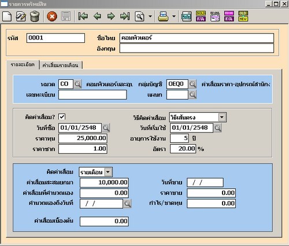Click lookup button beside วันที่ซื้อ date
The height and width of the screenshot is (246, 289).
tap(106, 128)
